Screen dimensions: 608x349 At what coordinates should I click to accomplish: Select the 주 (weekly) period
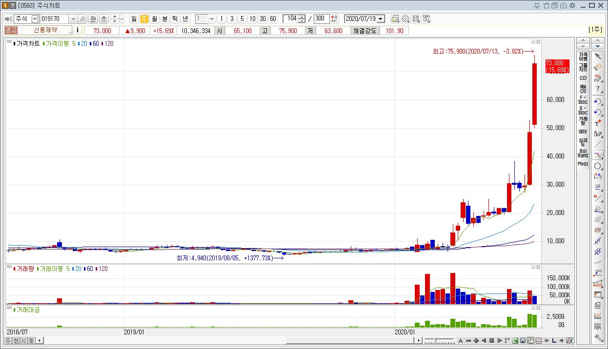(144, 19)
